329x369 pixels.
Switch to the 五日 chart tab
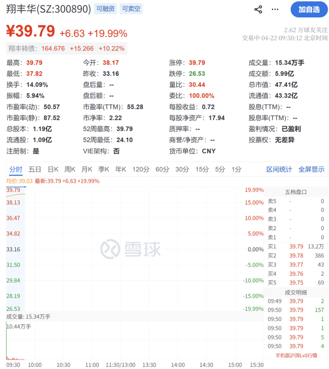tap(35, 169)
